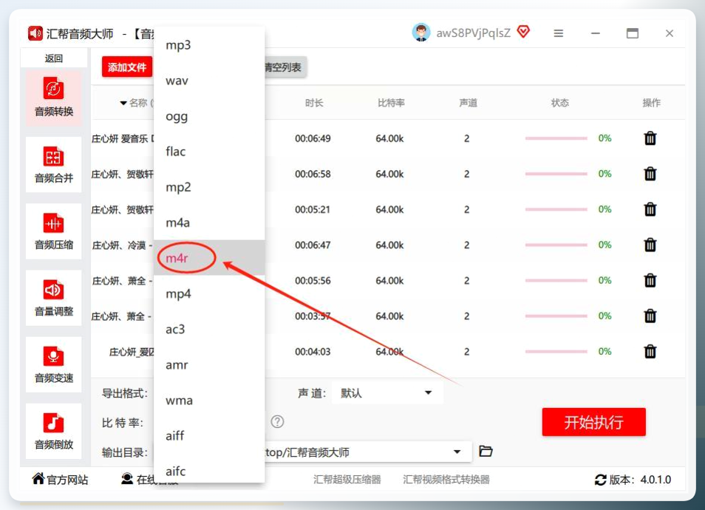
Task: Click the 时长 column header
Action: coord(314,103)
